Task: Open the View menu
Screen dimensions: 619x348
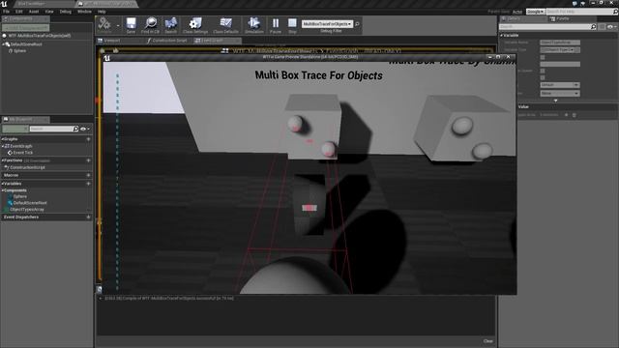Action: (x=49, y=12)
